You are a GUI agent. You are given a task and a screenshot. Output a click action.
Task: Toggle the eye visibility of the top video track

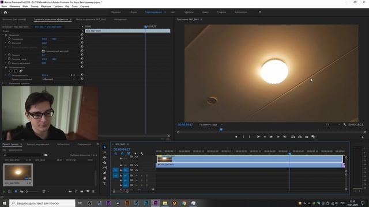(137, 157)
